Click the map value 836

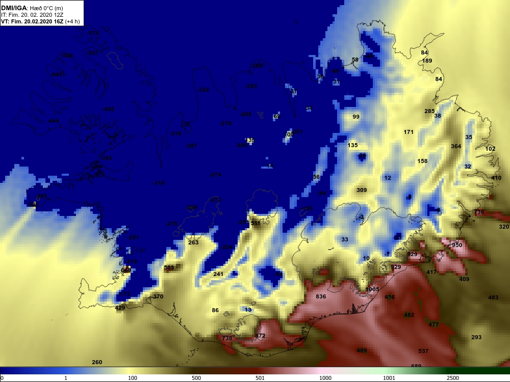tap(321, 296)
